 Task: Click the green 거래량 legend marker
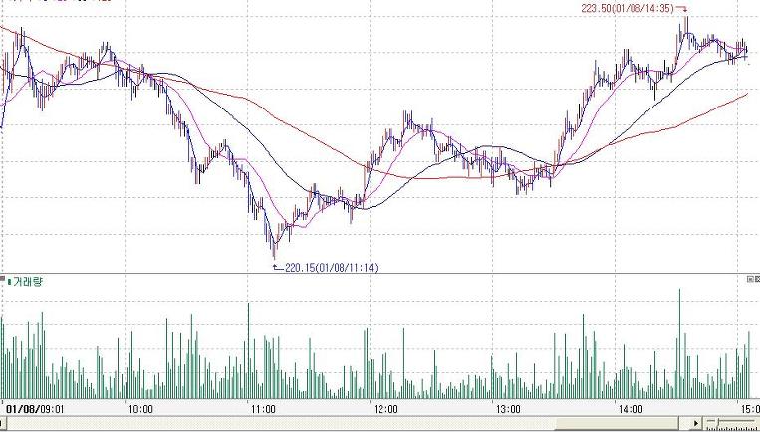pyautogui.click(x=5, y=282)
